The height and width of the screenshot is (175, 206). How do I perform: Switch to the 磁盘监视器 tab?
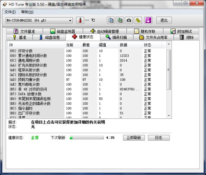tap(63, 31)
